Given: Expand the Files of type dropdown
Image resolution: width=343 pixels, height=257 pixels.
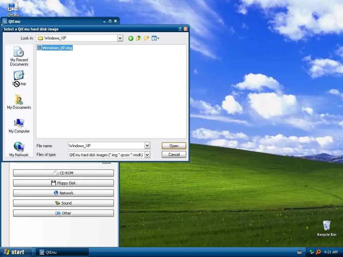Looking at the screenshot, I should click(147, 155).
